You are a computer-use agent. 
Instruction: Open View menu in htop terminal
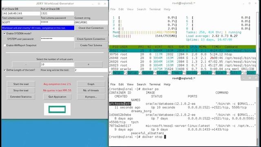[130, 9]
